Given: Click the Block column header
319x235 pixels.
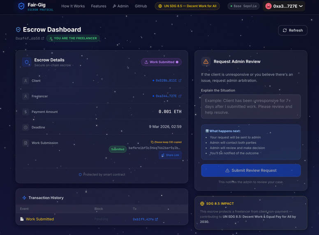Looking at the screenshot, I should click(x=99, y=209).
